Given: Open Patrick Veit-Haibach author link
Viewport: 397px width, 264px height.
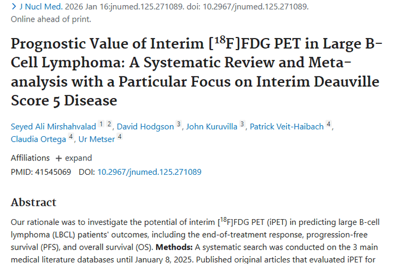Looking at the screenshot, I should point(287,126).
